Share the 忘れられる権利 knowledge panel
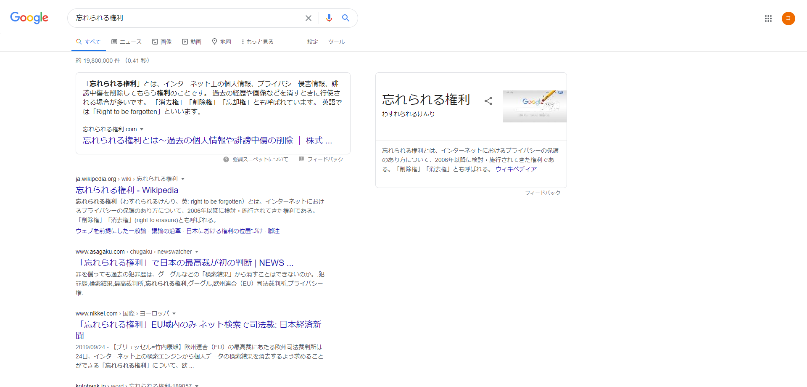 tap(488, 101)
